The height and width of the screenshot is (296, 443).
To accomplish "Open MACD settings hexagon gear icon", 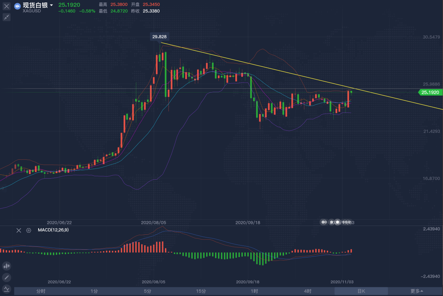I will point(29,230).
